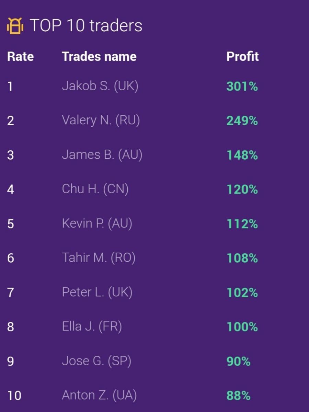Click the 120% profit figure
309x412 pixels.
(242, 189)
